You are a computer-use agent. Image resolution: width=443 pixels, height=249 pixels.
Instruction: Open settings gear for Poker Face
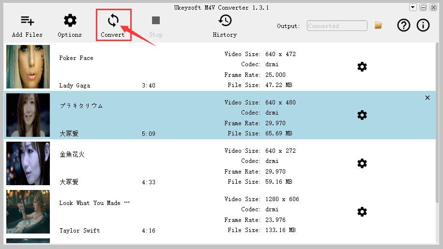tap(362, 67)
